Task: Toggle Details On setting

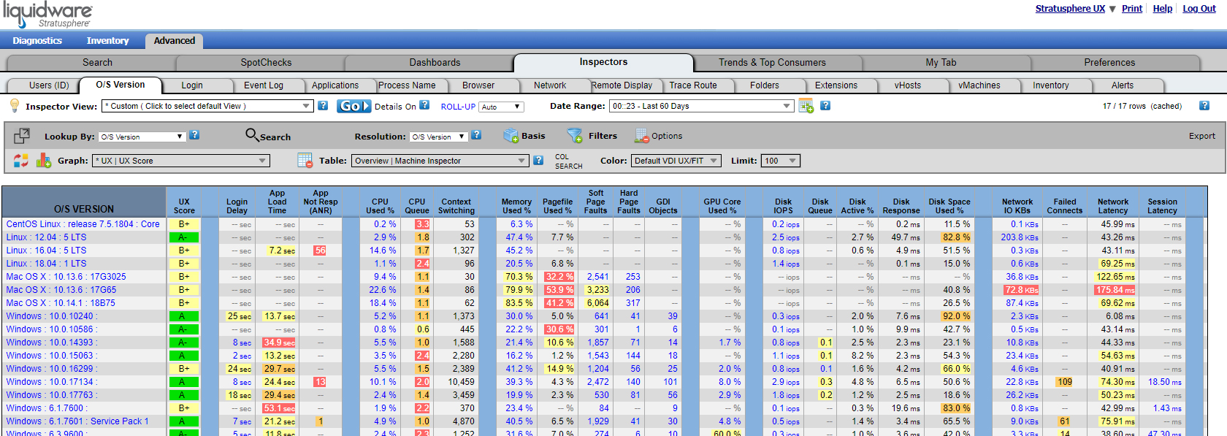Action: coord(395,107)
